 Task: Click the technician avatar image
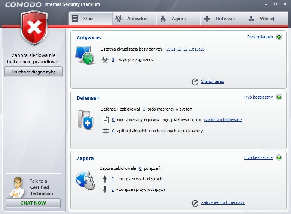pyautogui.click(x=17, y=187)
